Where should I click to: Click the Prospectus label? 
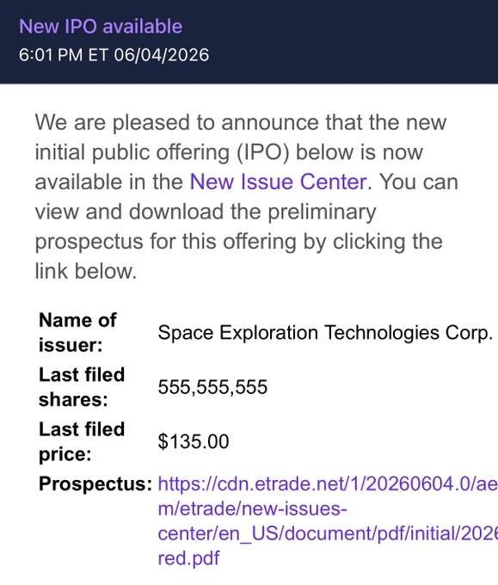click(95, 483)
